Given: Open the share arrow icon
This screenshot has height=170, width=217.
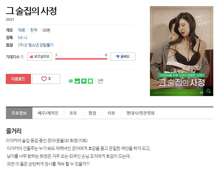Looking at the screenshot, I should pyautogui.click(x=101, y=81).
